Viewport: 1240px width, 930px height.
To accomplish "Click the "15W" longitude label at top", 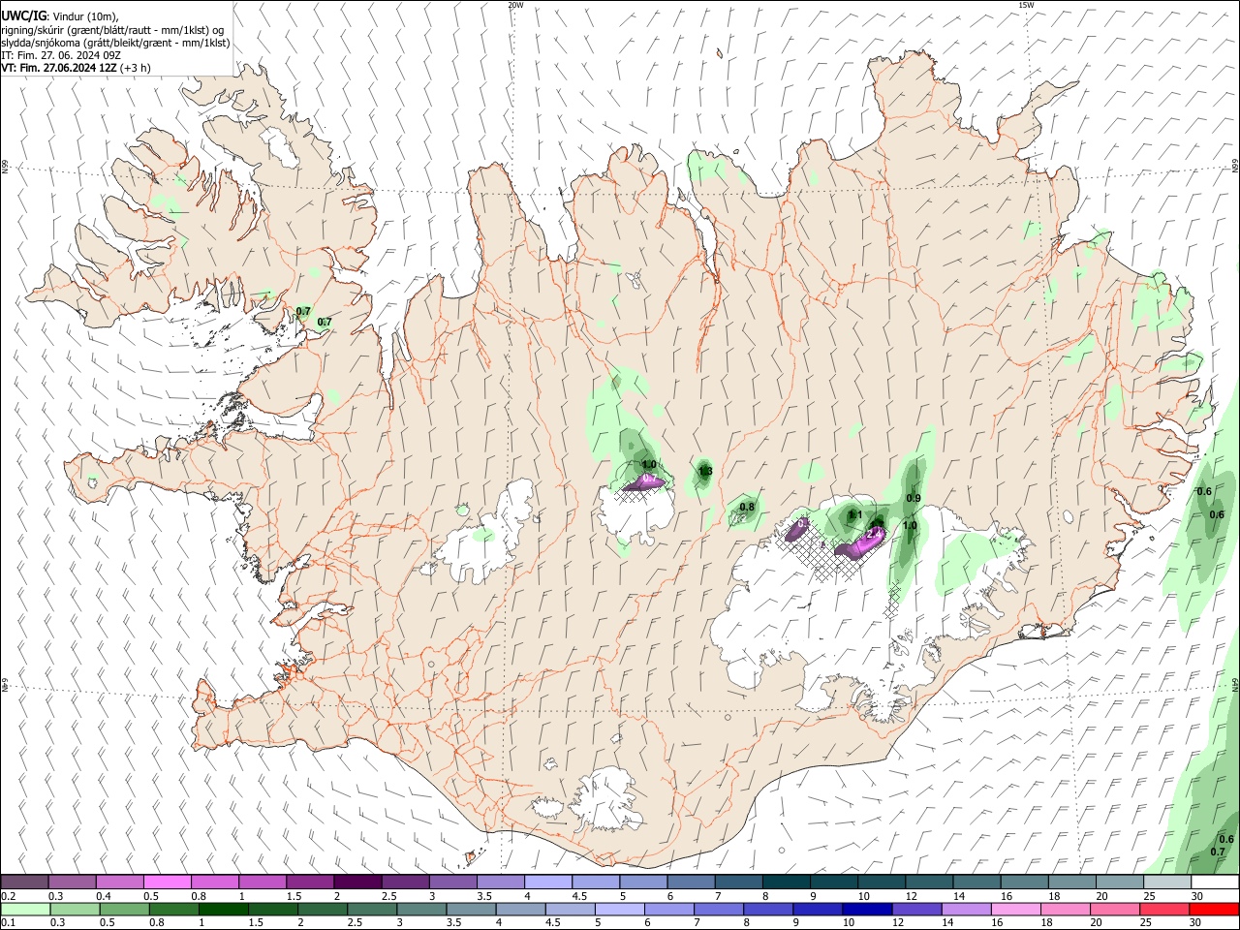I will (x=1026, y=5).
